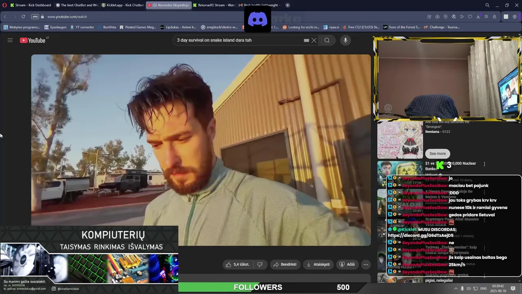
Task: Open the page edit pencil icon in address bar
Action: [429, 17]
